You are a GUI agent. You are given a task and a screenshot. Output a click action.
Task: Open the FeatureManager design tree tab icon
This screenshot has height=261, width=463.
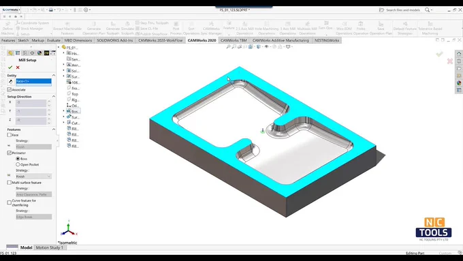(x=10, y=53)
